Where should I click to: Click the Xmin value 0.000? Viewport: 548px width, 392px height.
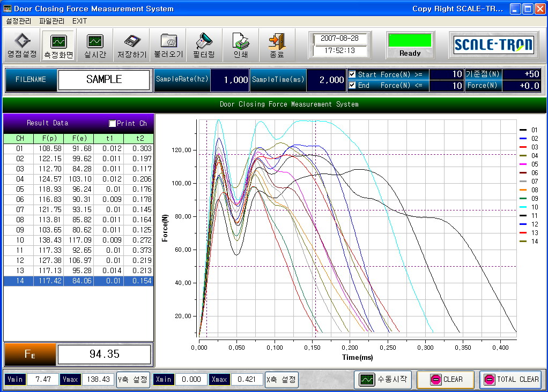coord(191,379)
